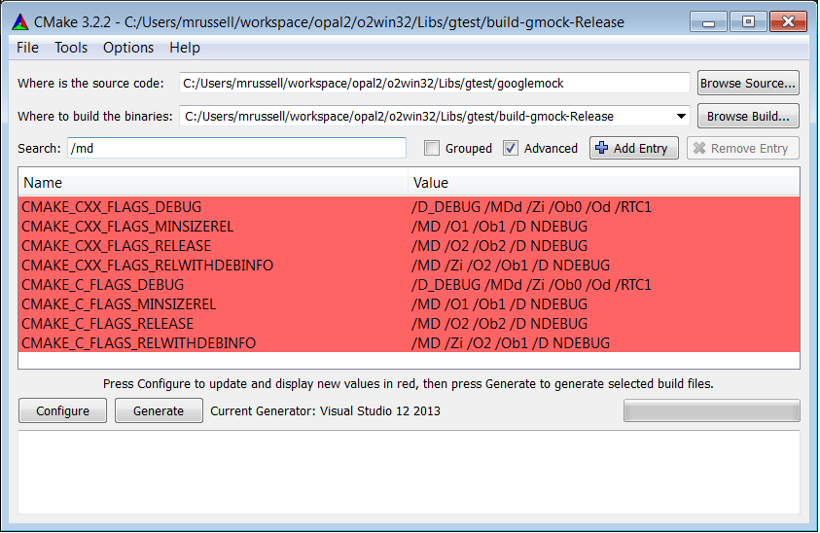
Task: Click the Browse Build button
Action: tap(748, 116)
